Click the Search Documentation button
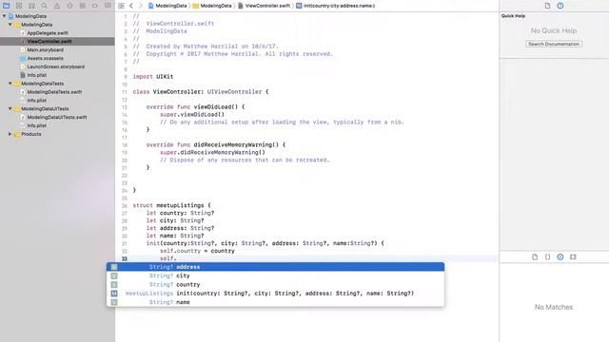The width and height of the screenshot is (609, 342). tap(554, 44)
